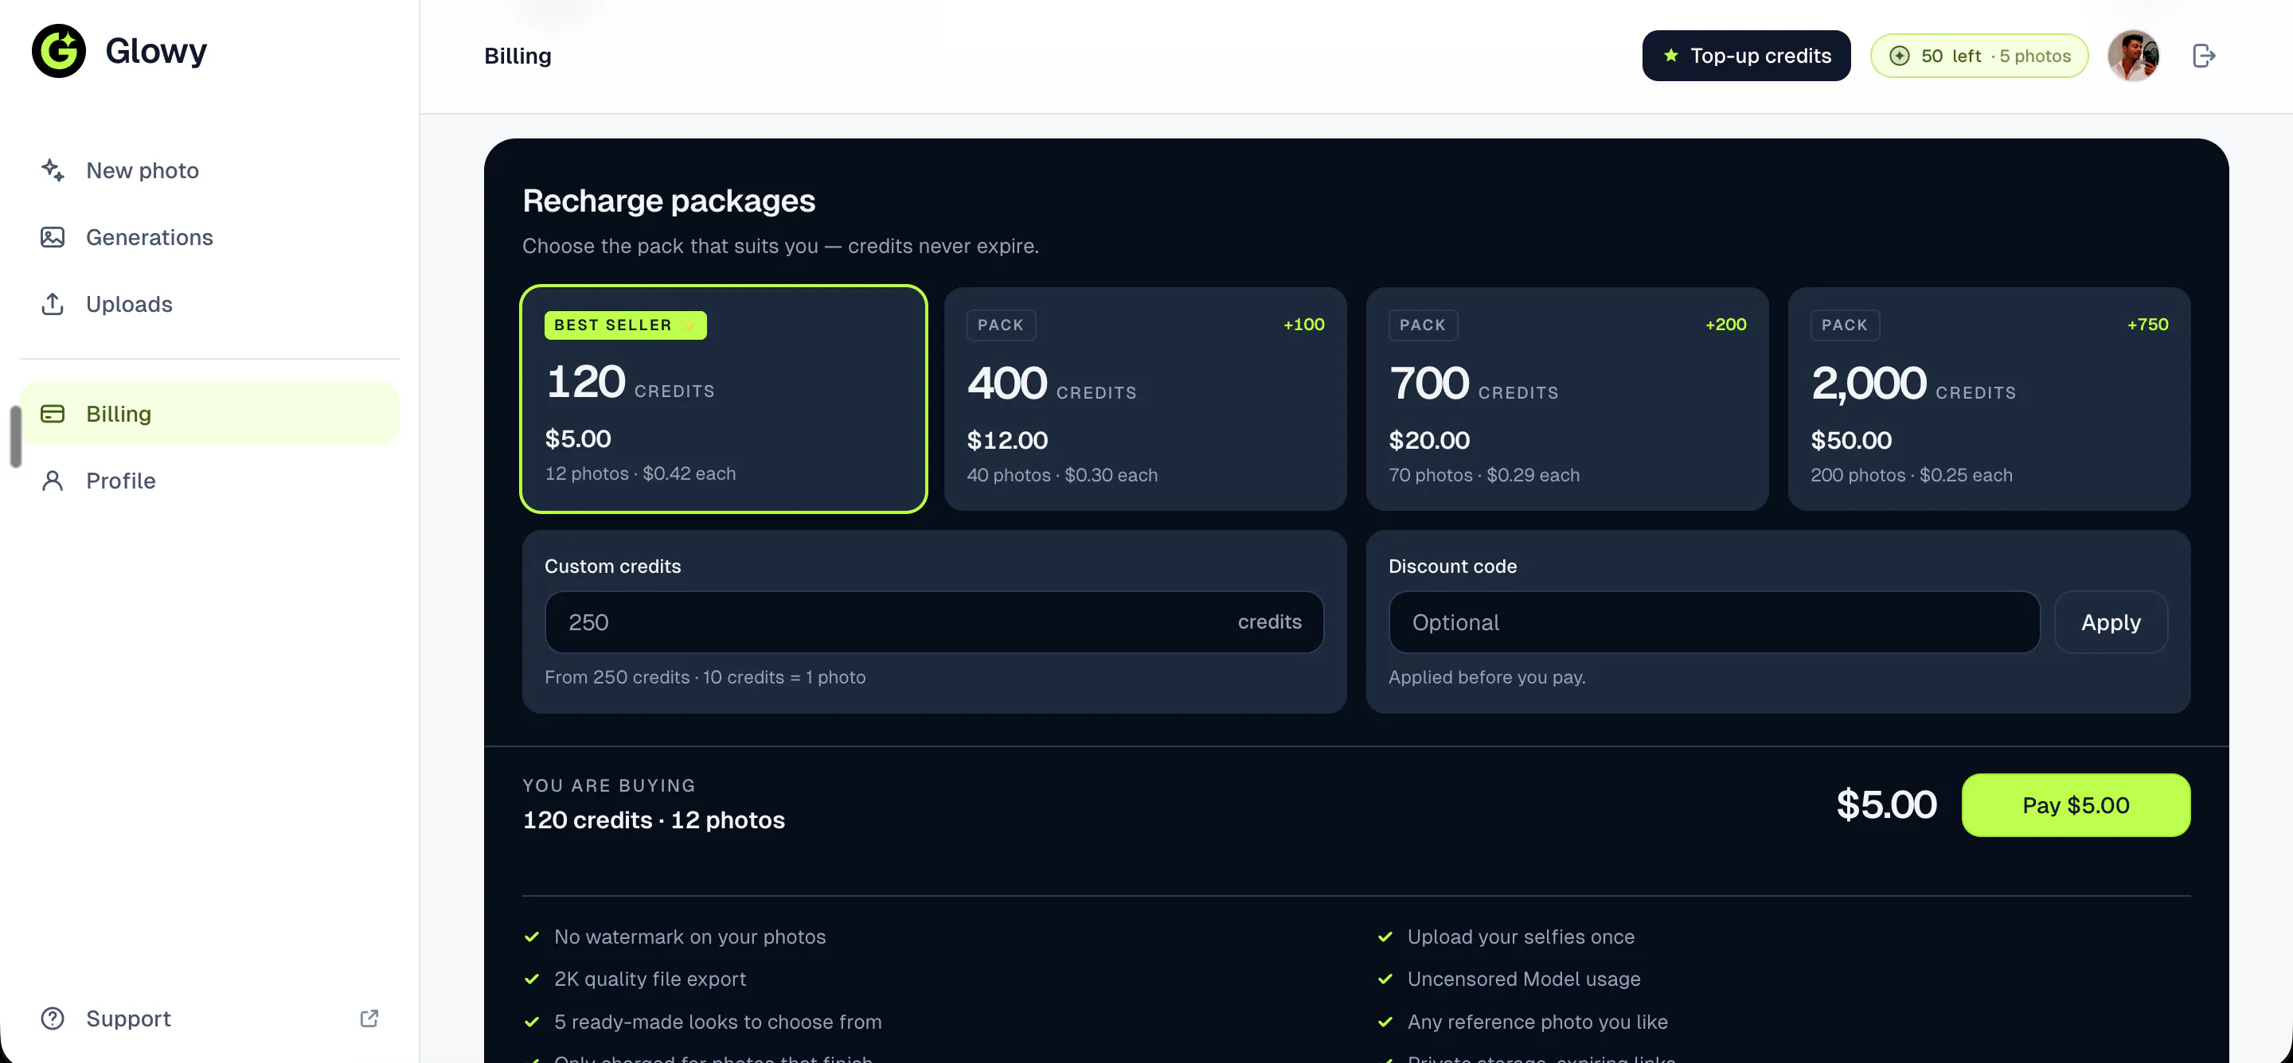Select the 120 credits Best Seller pack
Screen dimensions: 2293x1063
coord(723,399)
